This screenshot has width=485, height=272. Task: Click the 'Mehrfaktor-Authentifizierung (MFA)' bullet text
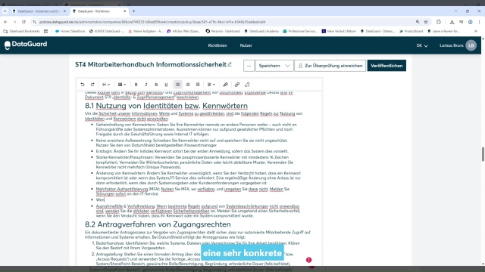click(x=192, y=191)
